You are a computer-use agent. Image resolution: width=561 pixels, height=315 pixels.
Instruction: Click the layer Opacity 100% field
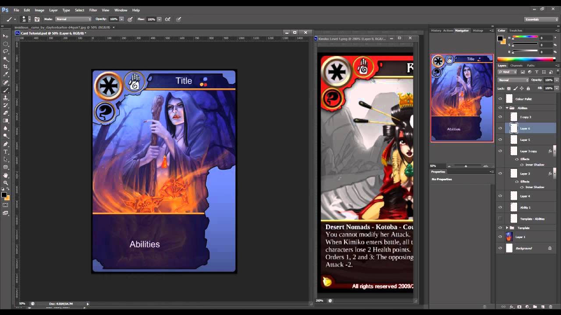tap(549, 80)
